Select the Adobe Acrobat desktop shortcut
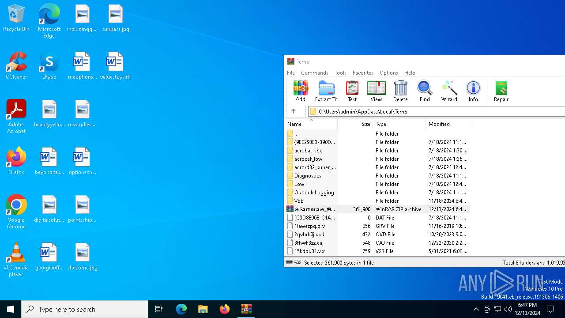Image resolution: width=565 pixels, height=318 pixels. pyautogui.click(x=16, y=117)
